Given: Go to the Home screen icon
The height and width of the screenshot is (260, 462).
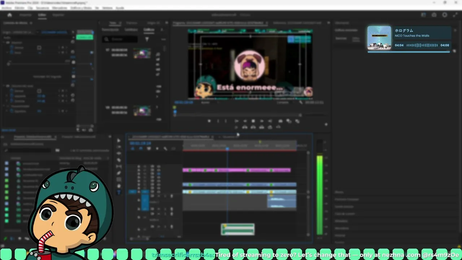Looking at the screenshot, I should (x=10, y=15).
